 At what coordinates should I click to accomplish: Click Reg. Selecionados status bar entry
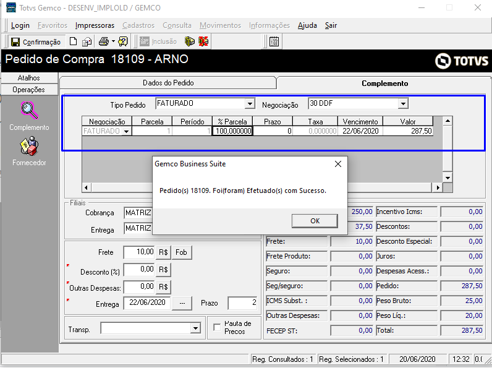coord(351,359)
